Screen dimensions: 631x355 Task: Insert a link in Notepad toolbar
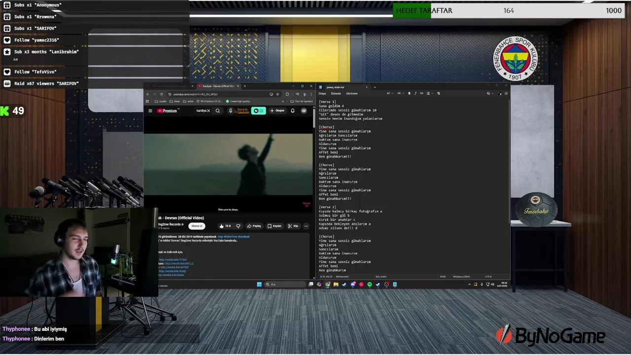pyautogui.click(x=421, y=93)
